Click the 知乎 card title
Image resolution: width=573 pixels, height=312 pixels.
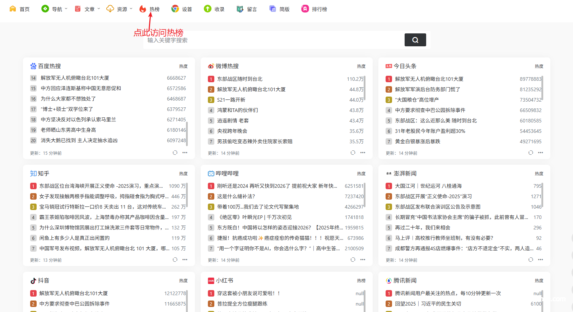pyautogui.click(x=43, y=173)
